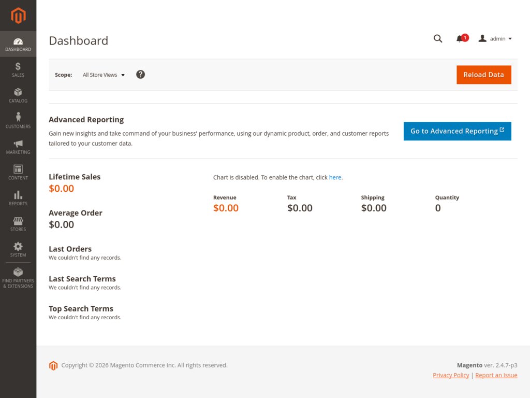Open the Reports menu in the sidebar
Image resolution: width=530 pixels, height=398 pixels.
click(18, 198)
